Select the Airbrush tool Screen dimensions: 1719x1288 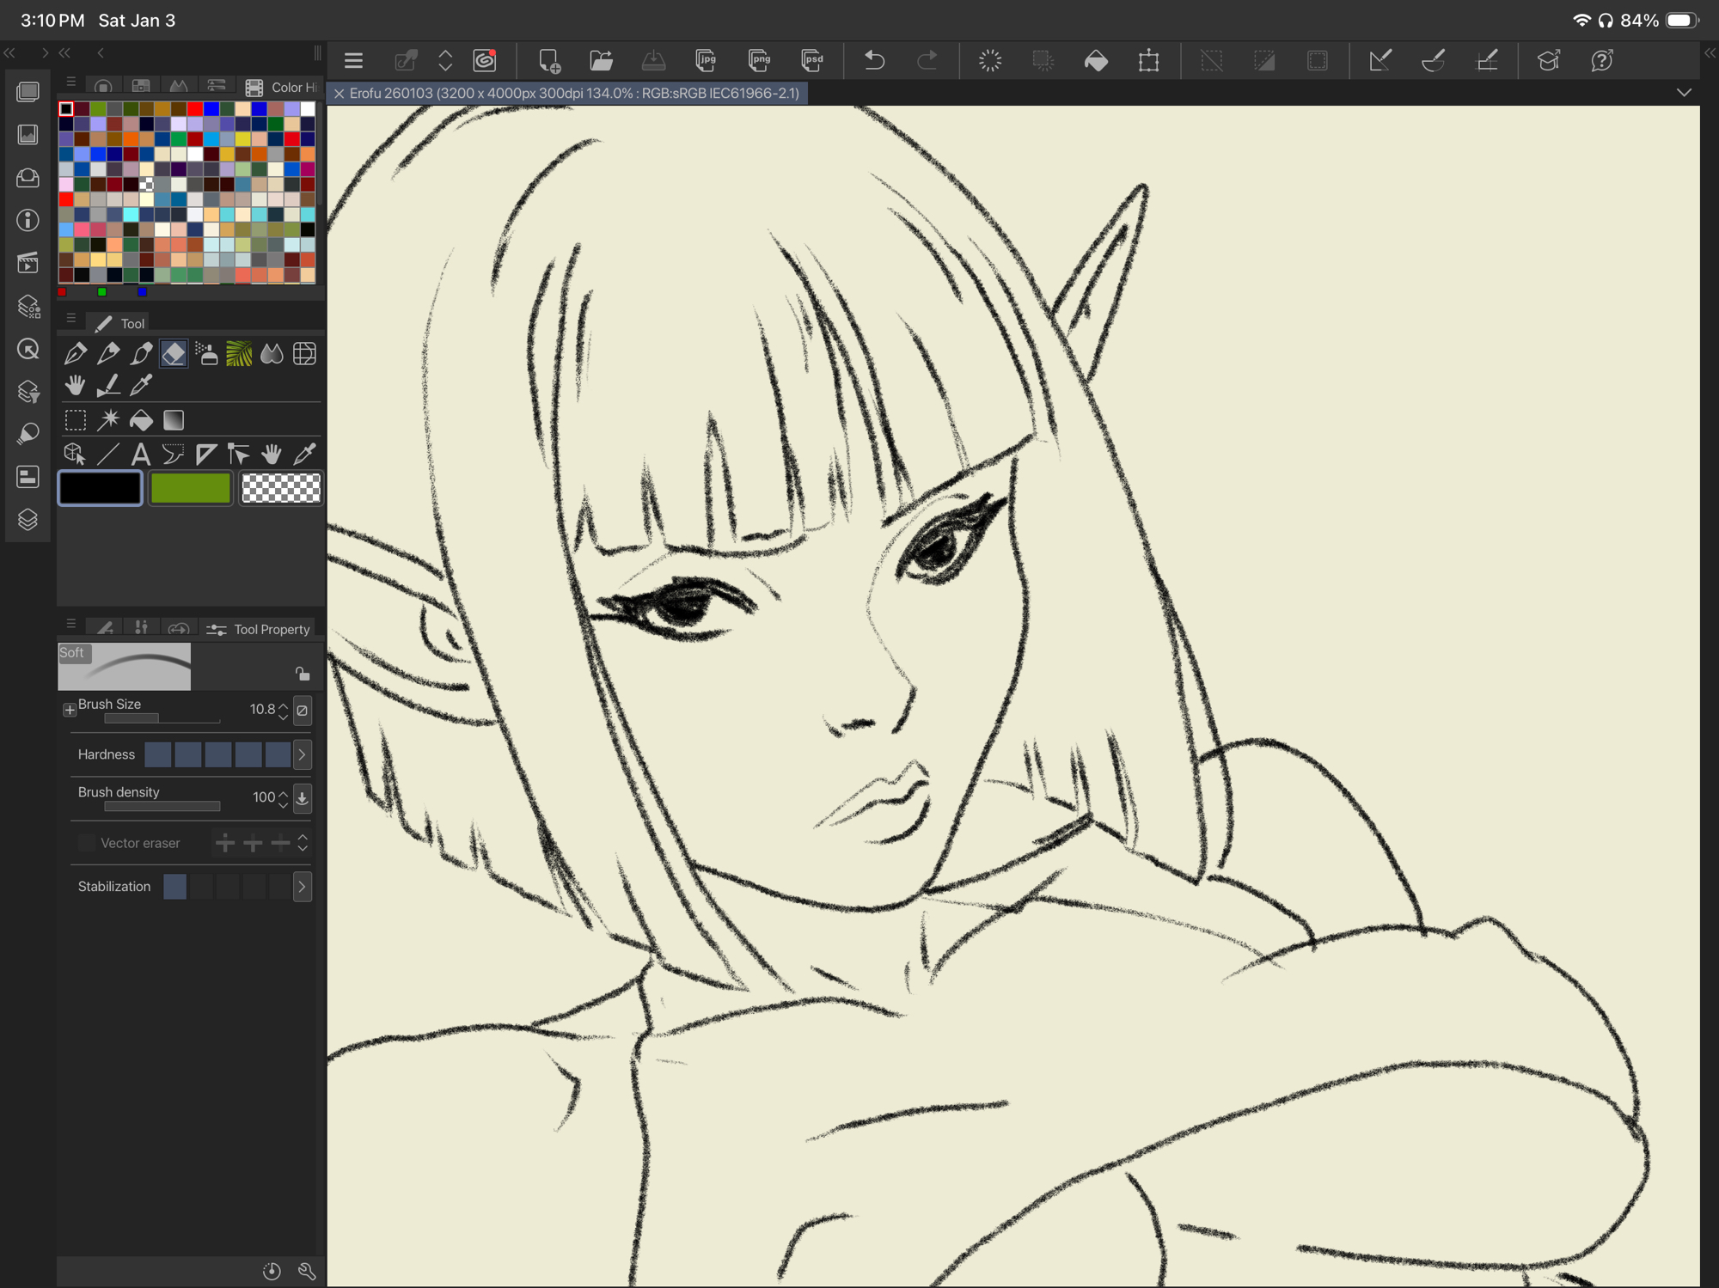206,353
